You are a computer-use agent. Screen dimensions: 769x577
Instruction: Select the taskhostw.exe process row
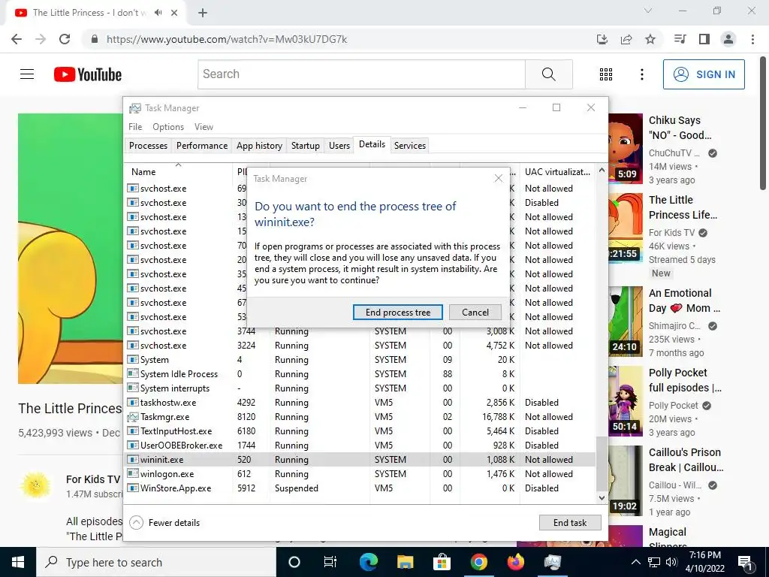coord(360,403)
